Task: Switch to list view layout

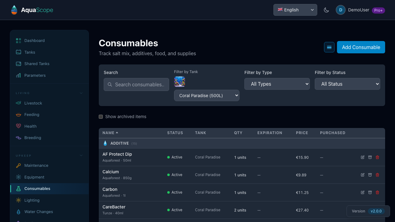Action: pos(329,47)
